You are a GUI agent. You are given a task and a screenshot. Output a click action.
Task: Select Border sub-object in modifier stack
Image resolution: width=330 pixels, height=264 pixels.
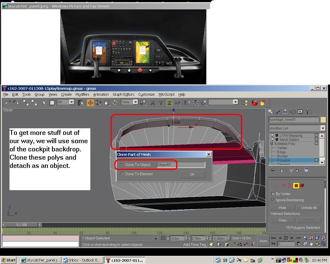point(283,156)
